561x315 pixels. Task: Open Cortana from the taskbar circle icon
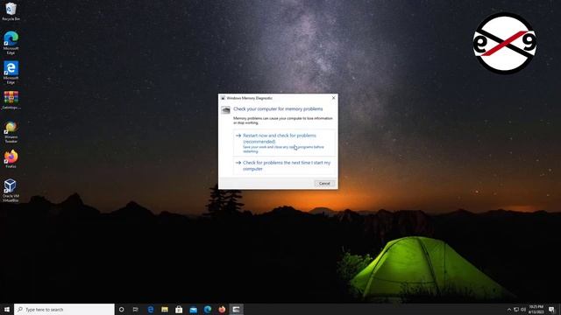(x=121, y=309)
